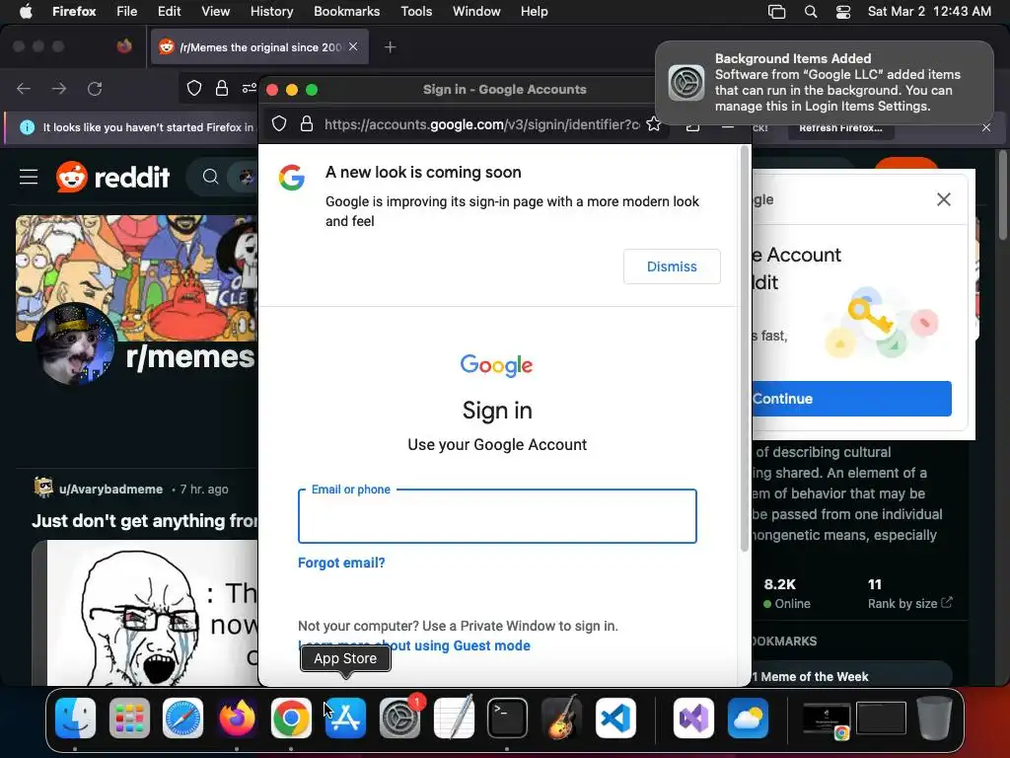Viewport: 1010px width, 758px height.
Task: Open the Rank by size link
Action: (x=909, y=603)
